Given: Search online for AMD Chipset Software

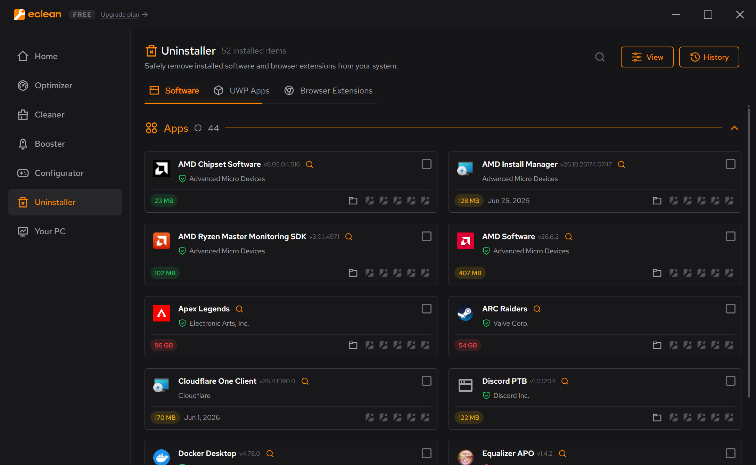Looking at the screenshot, I should [310, 164].
